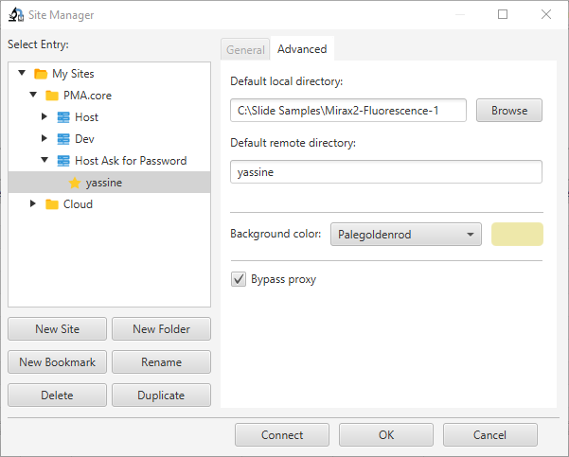Switch to the General tab
The height and width of the screenshot is (457, 569).
[245, 49]
